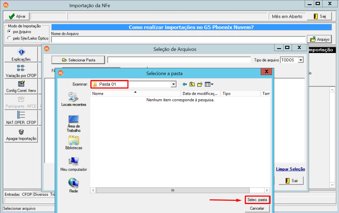
Task: Switch to the Diversos tab
Action: click(41, 194)
